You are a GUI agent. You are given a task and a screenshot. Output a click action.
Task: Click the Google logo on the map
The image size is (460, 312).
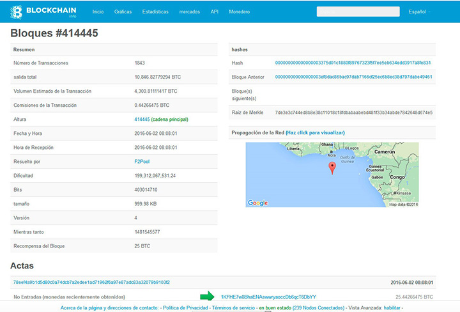[257, 203]
